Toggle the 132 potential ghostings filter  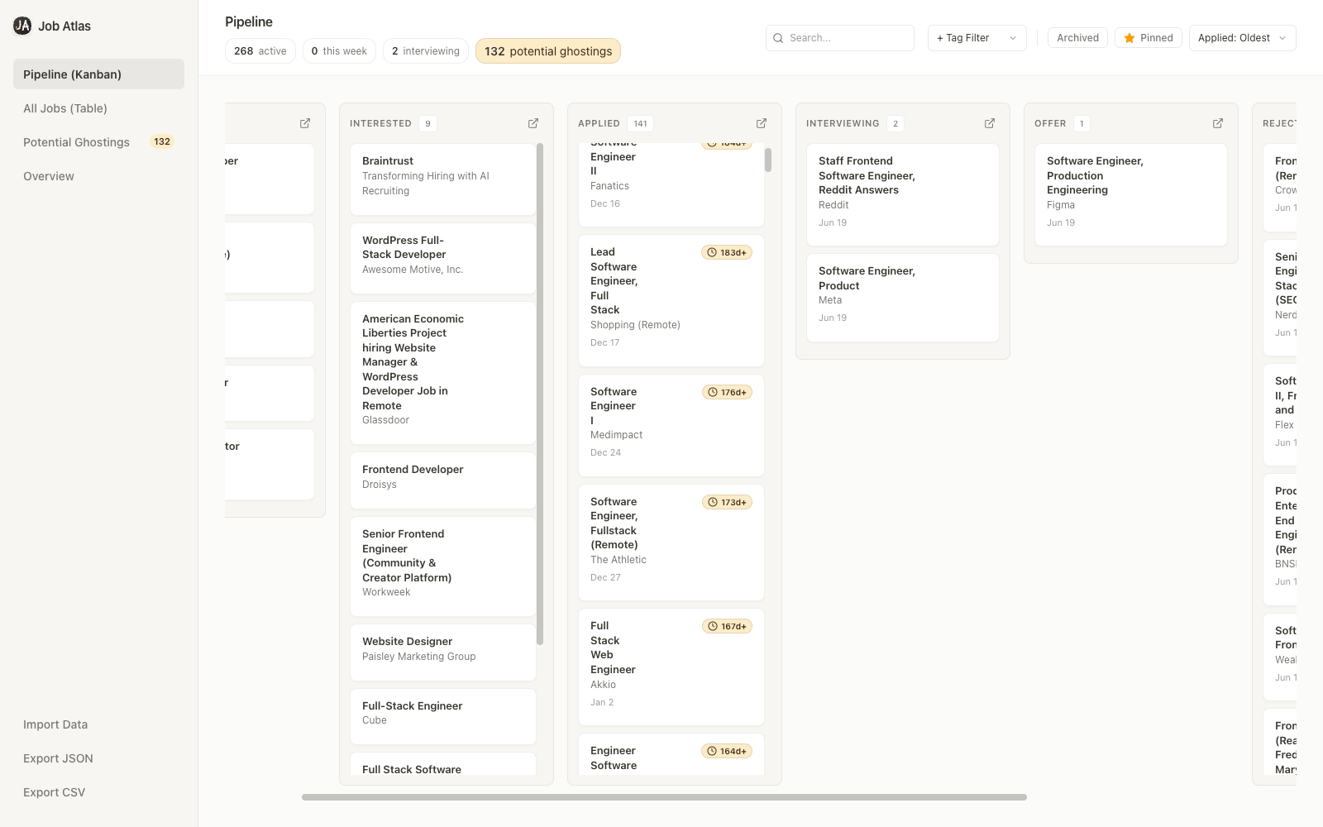click(548, 51)
